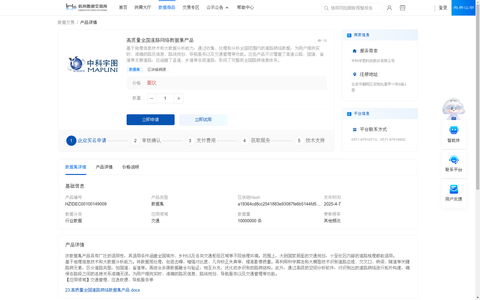Click the scrollbar down arrow
The height and width of the screenshot is (300, 480).
coord(478,298)
